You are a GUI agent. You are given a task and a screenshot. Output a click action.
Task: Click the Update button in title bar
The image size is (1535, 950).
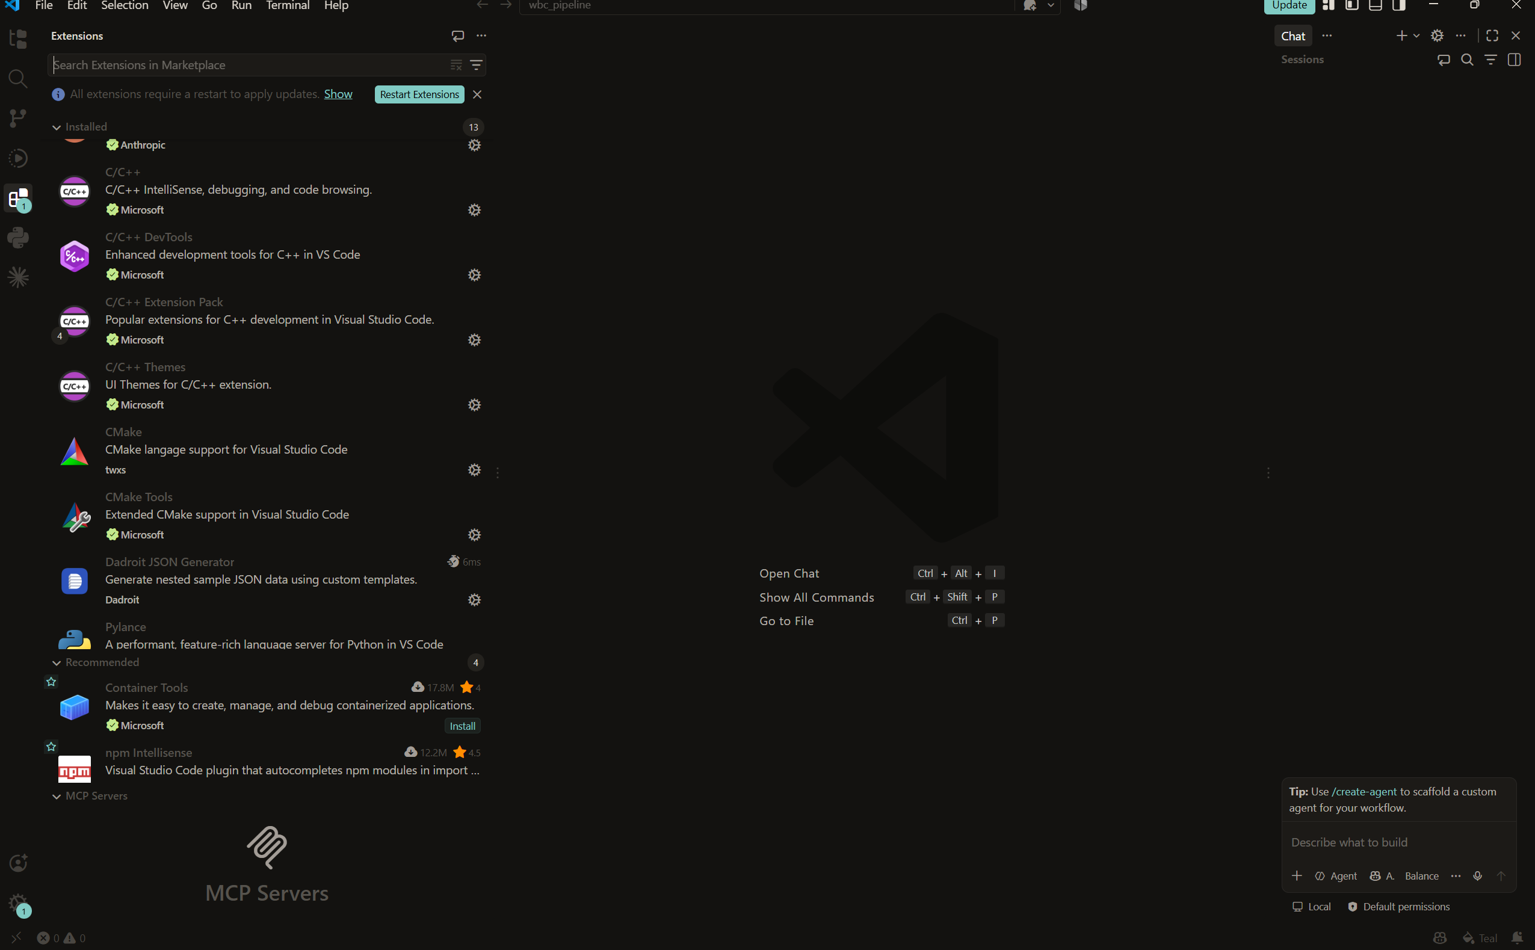1289,5
